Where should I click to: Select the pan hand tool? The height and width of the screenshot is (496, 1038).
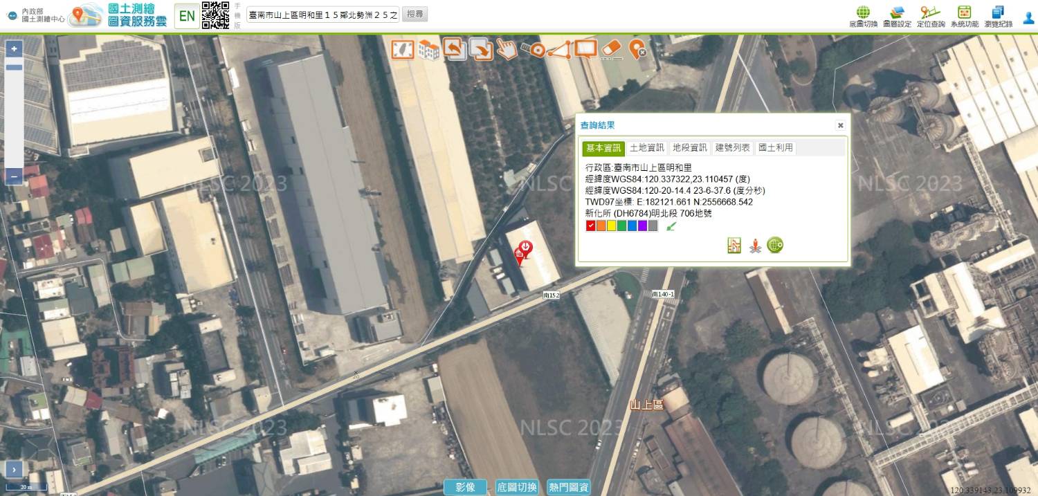coord(507,49)
